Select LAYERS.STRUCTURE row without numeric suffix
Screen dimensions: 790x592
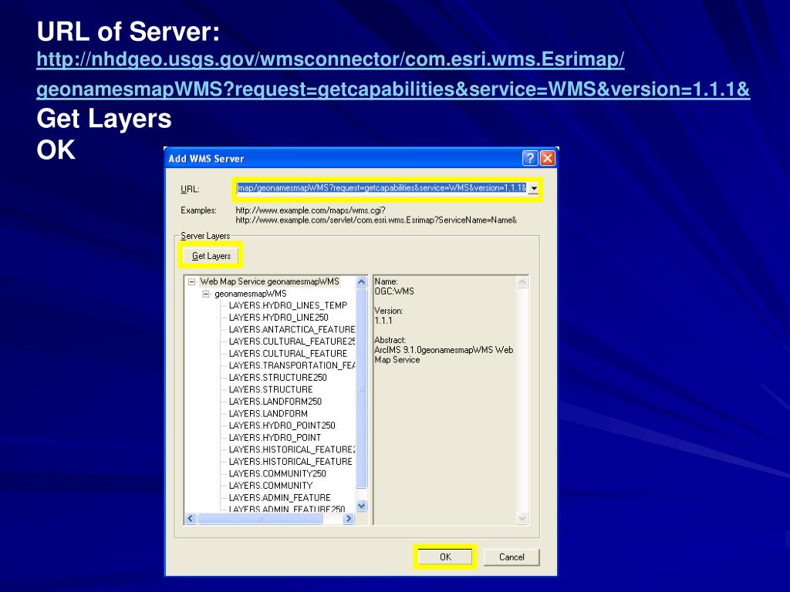[271, 389]
